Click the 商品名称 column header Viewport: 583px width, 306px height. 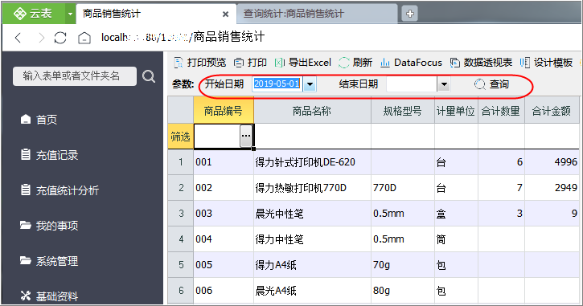(x=312, y=111)
